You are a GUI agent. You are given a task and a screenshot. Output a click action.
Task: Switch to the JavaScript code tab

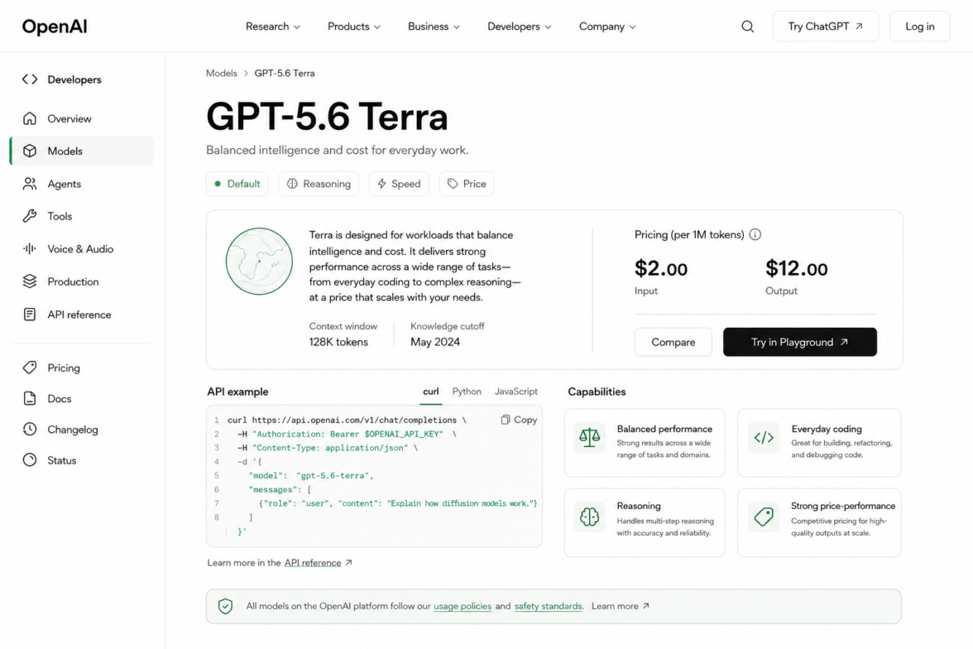[x=516, y=392]
